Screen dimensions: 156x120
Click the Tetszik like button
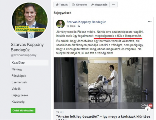(62, 5)
